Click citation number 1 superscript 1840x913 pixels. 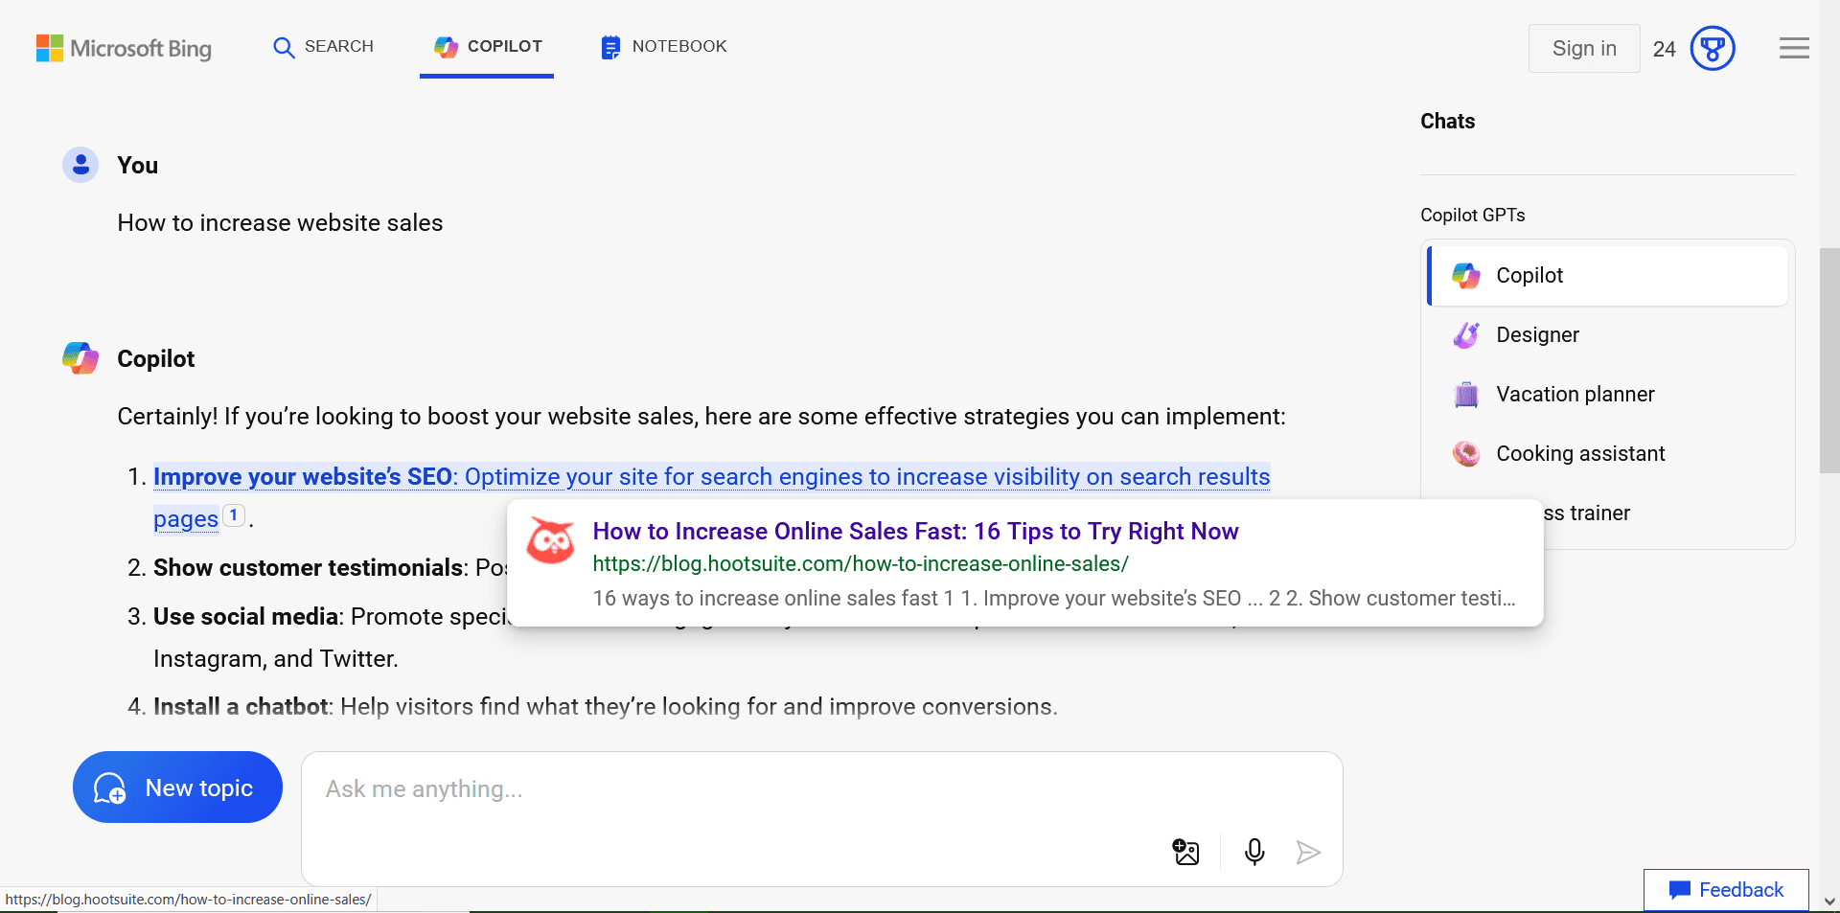(x=233, y=515)
